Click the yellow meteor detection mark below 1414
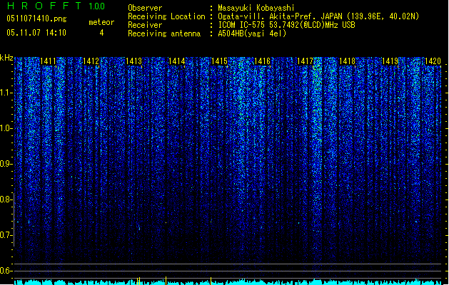 tap(166, 281)
